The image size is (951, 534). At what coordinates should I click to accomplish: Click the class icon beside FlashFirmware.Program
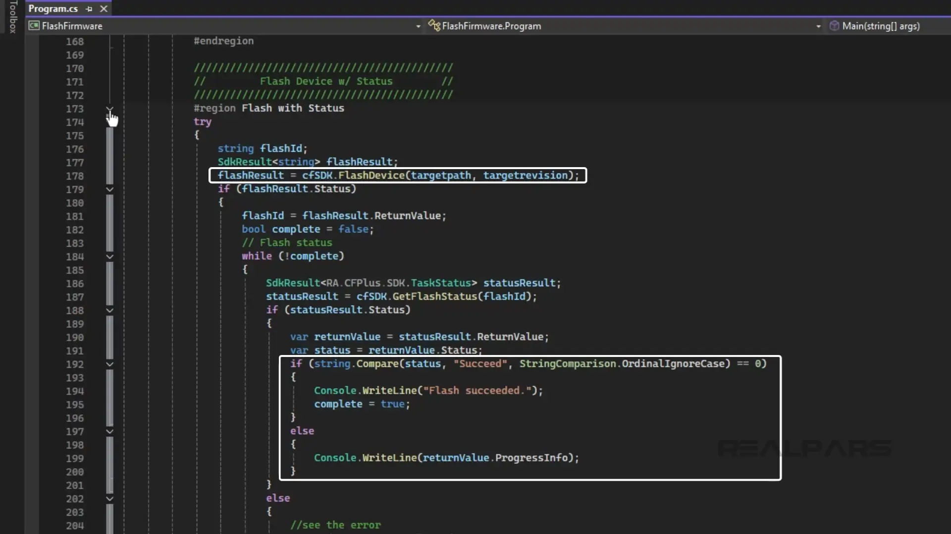(x=434, y=26)
